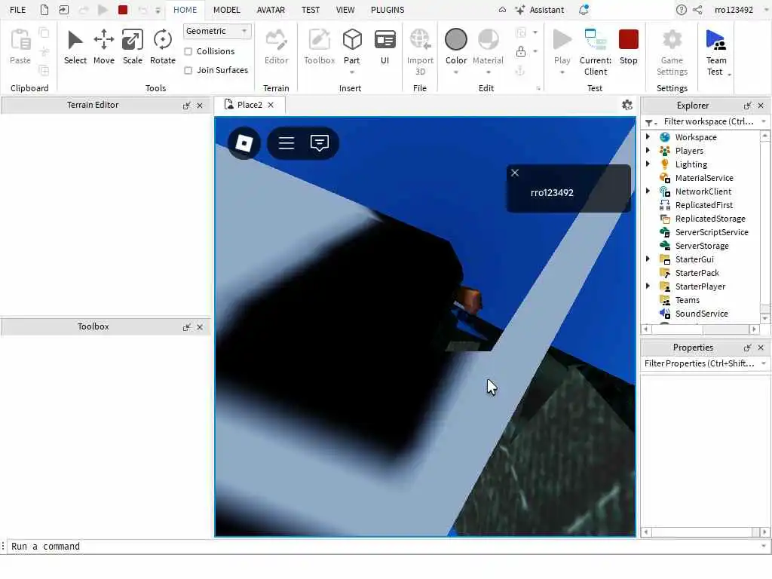This screenshot has height=579, width=772.
Task: Open the Geometric mode dropdown
Action: coord(217,31)
